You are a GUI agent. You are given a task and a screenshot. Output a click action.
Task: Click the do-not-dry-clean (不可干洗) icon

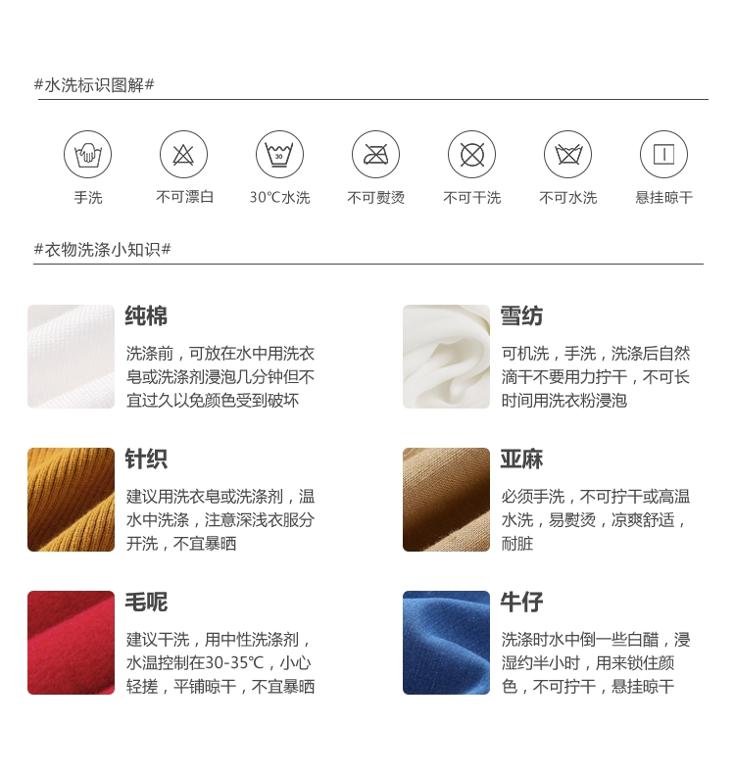(472, 155)
